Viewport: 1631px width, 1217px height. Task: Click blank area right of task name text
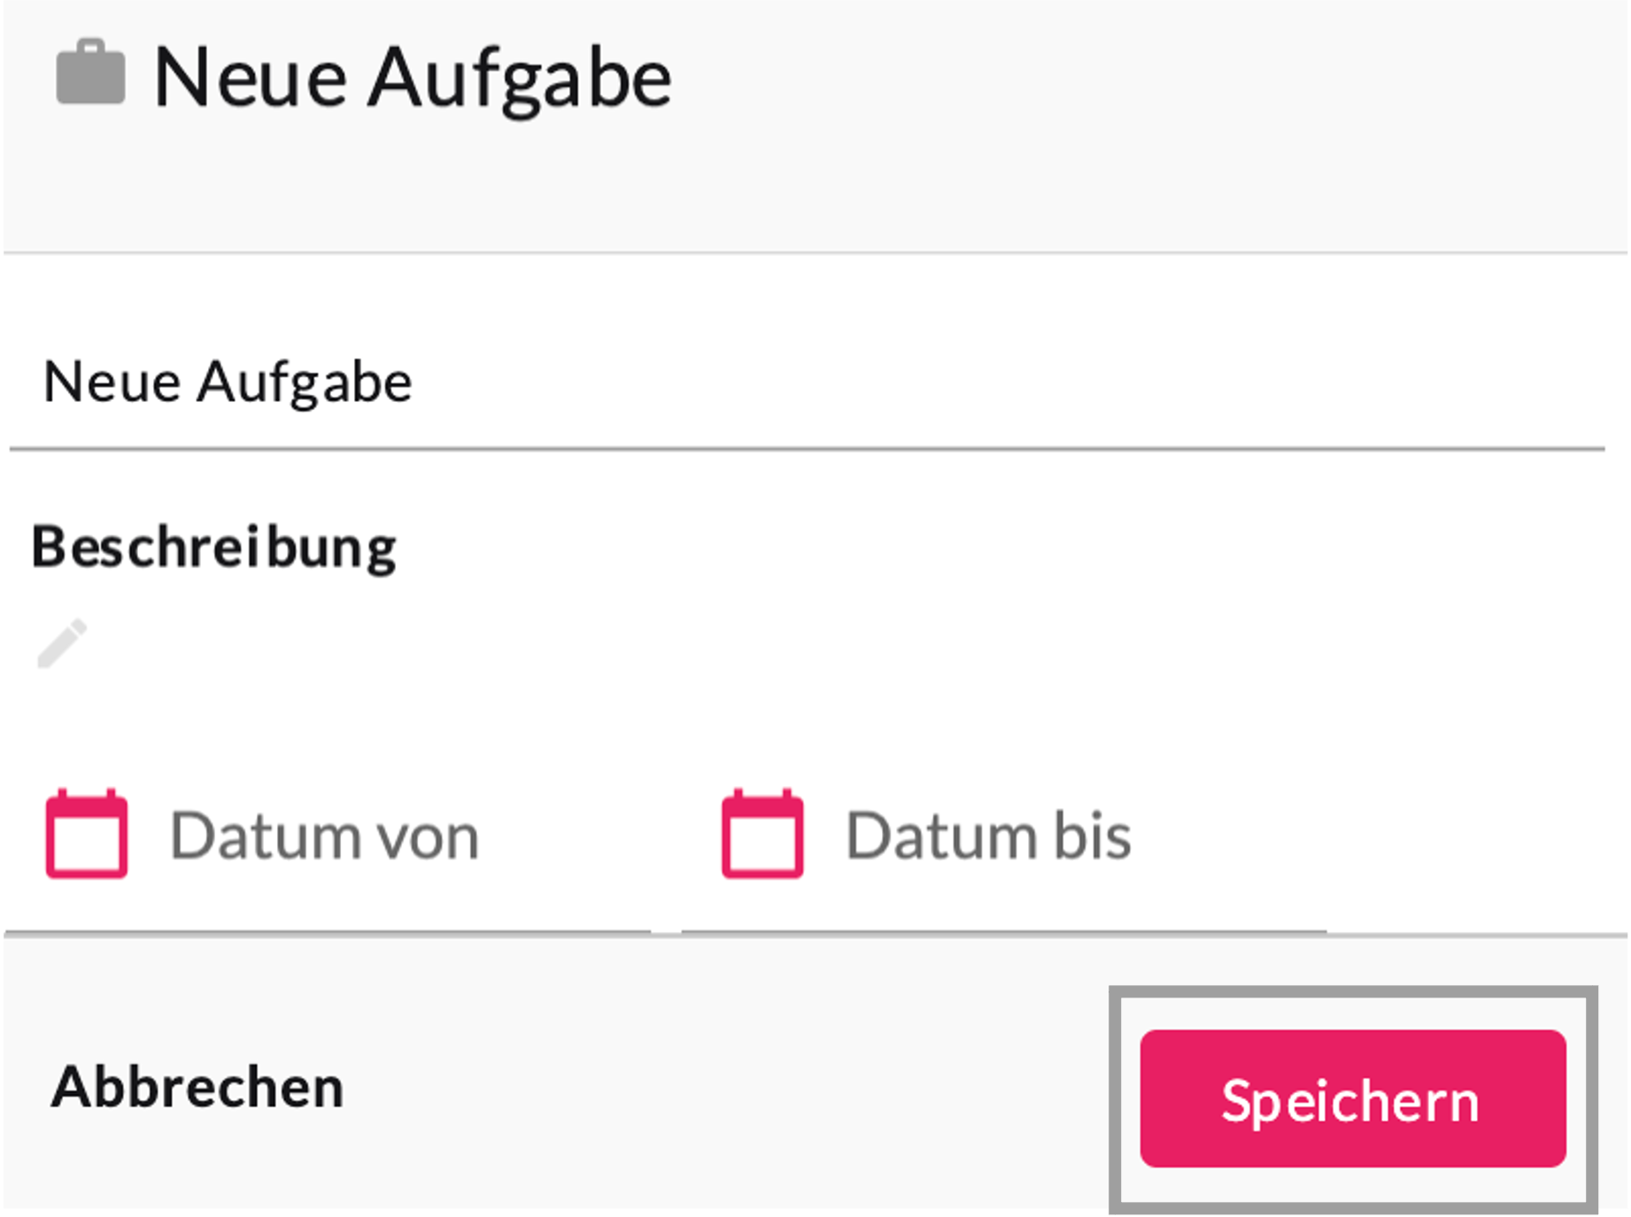(x=974, y=382)
